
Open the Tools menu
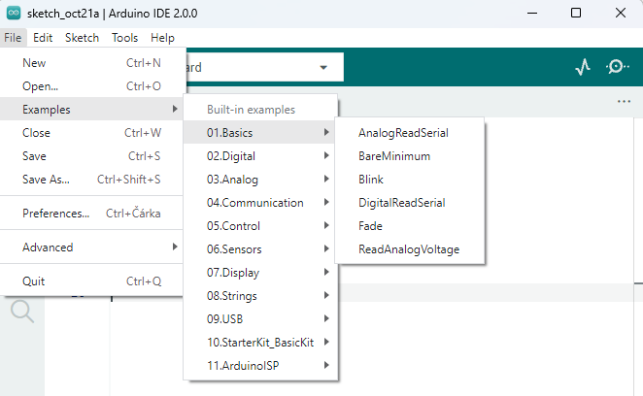pyautogui.click(x=124, y=38)
